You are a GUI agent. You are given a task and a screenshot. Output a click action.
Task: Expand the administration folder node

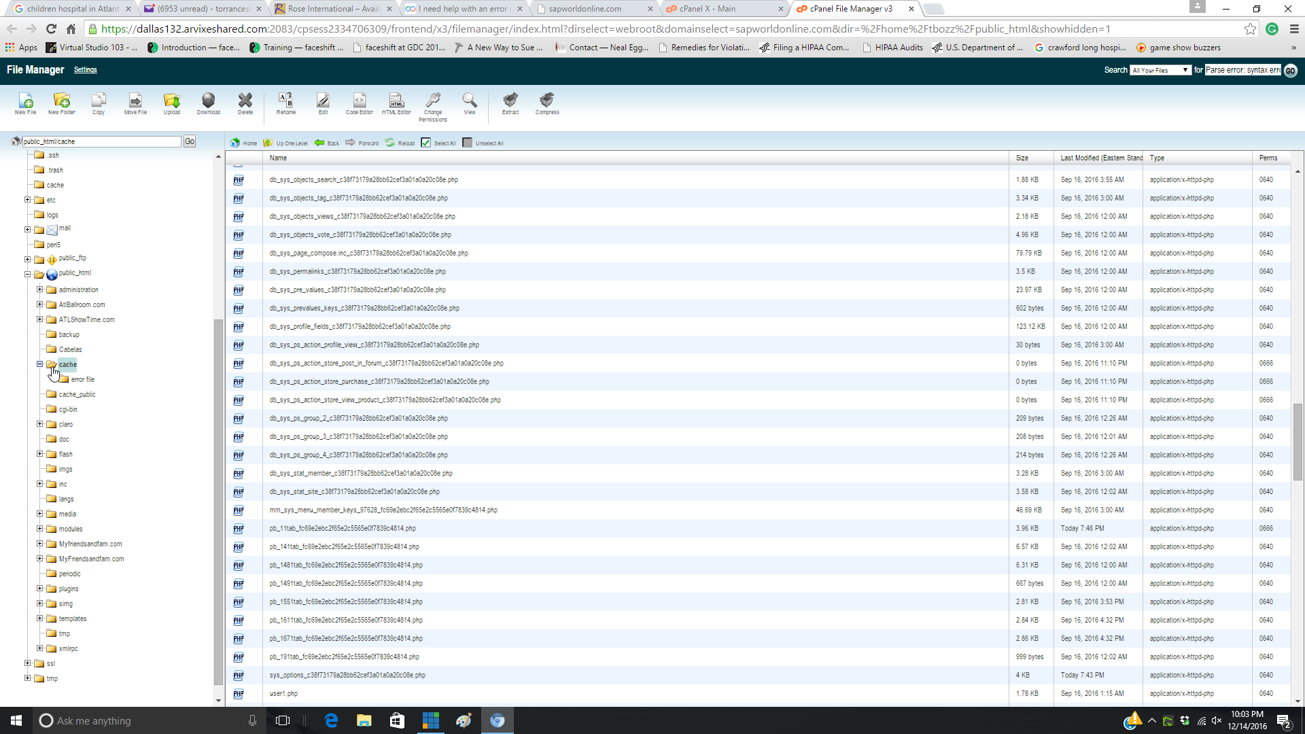(40, 290)
